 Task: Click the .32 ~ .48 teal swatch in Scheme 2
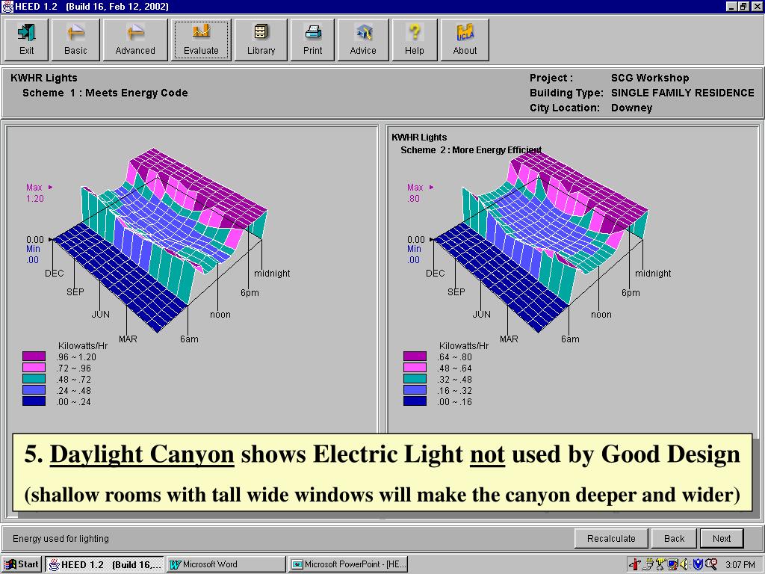(415, 379)
